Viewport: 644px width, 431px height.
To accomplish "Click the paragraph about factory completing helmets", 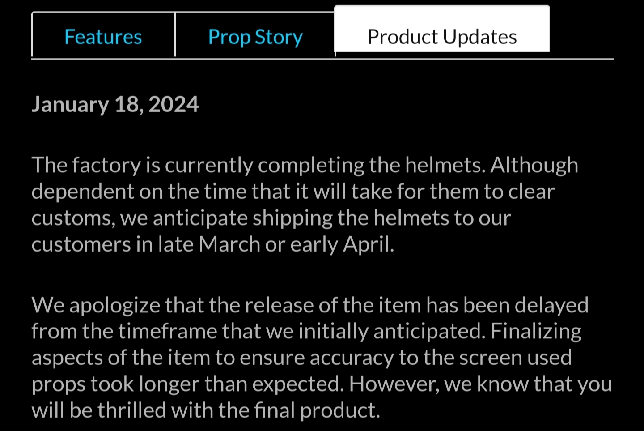I will (x=305, y=205).
